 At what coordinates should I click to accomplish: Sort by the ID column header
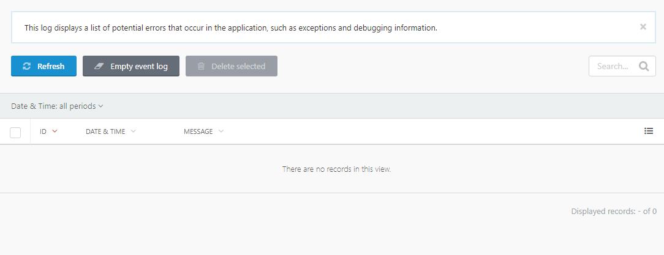coord(43,131)
